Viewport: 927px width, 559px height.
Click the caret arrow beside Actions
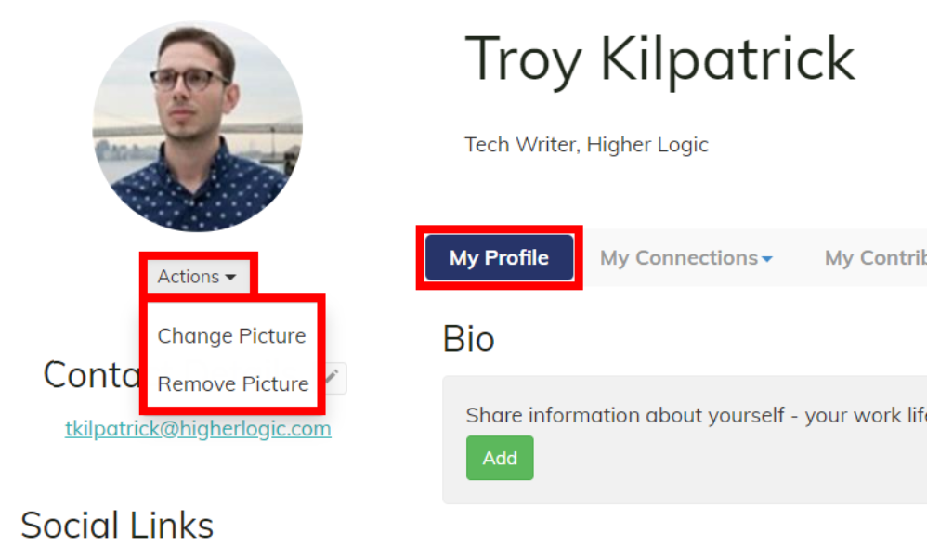click(230, 277)
